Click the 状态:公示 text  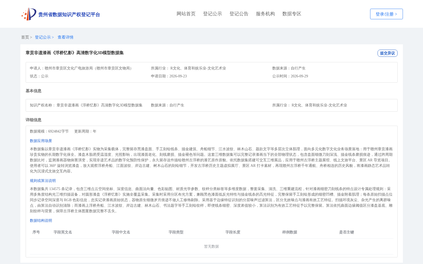pos(39,76)
